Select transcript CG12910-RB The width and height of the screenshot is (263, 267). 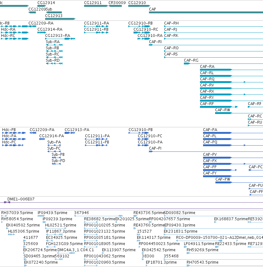(139, 26)
